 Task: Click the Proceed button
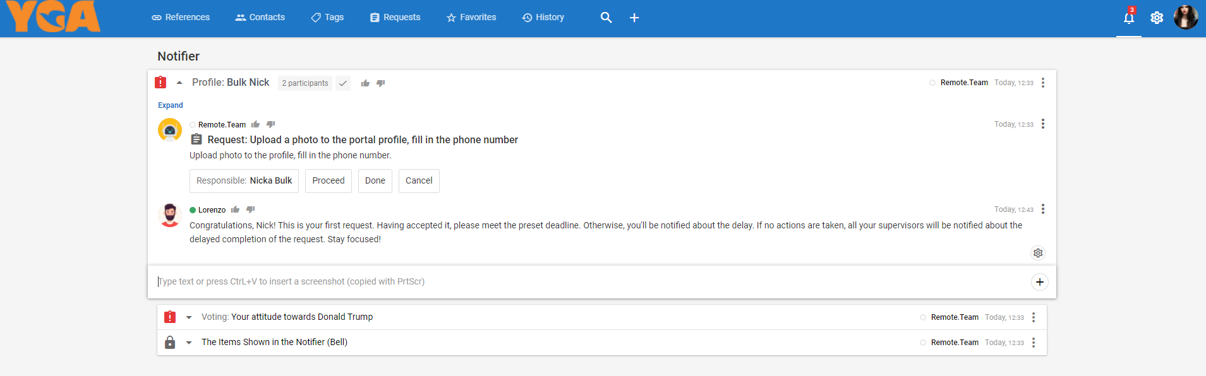click(x=329, y=181)
